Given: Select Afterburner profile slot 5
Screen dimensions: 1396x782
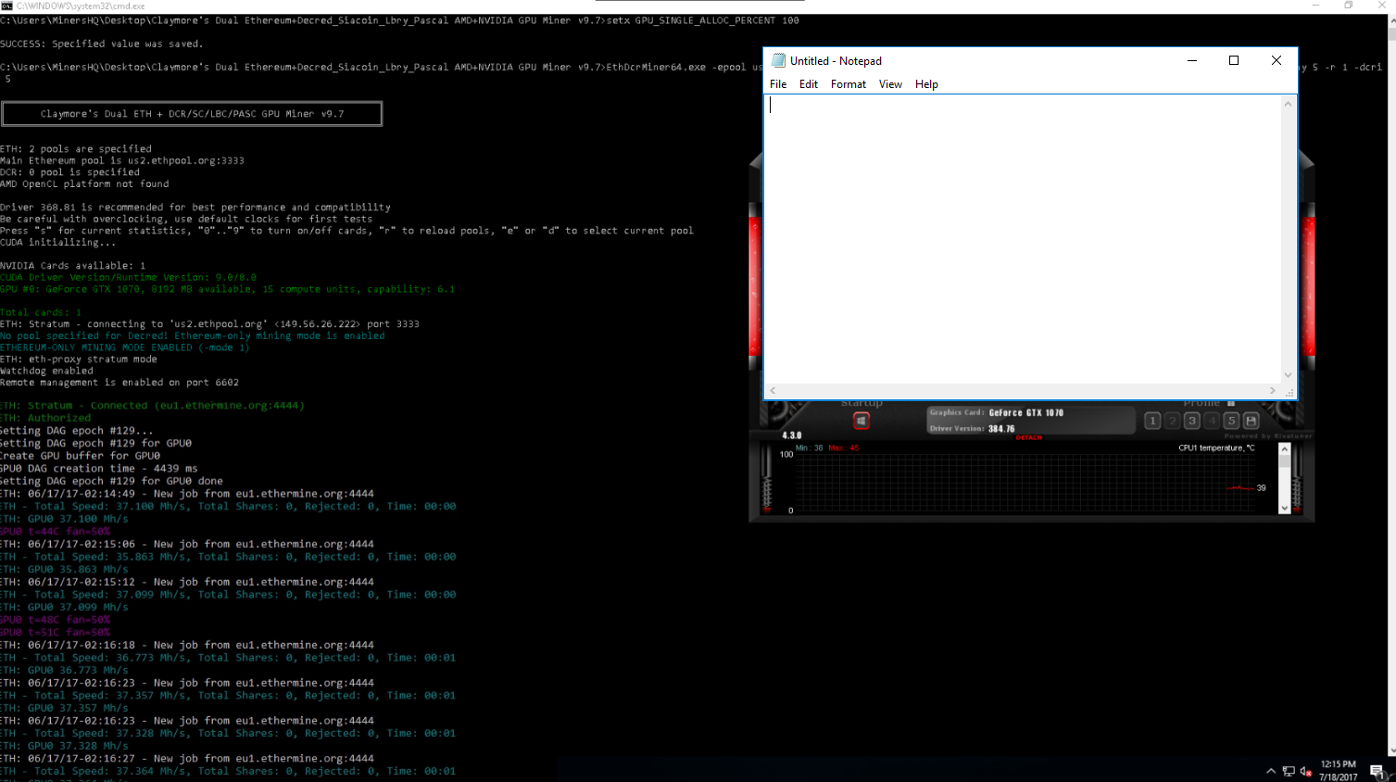Looking at the screenshot, I should 1231,421.
